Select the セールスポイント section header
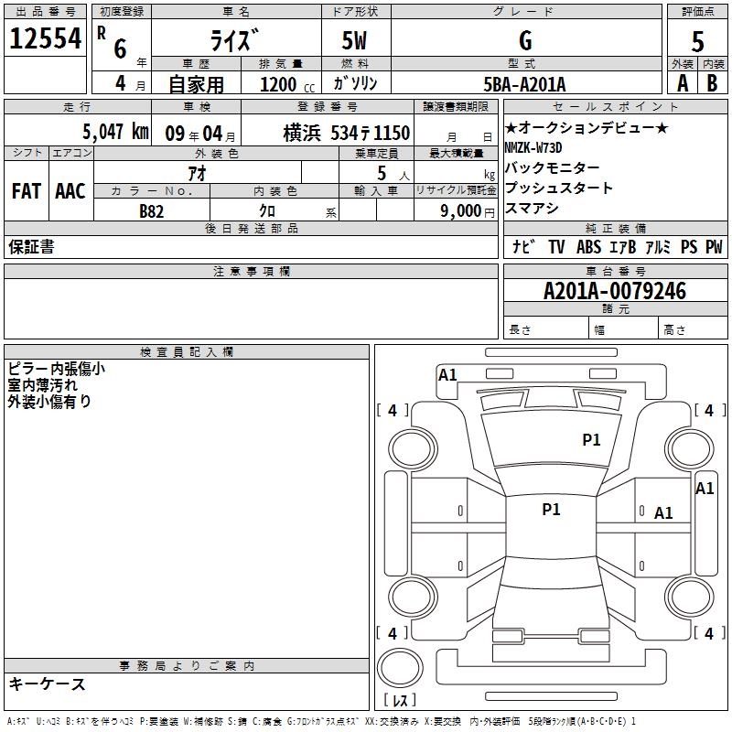 [615, 107]
